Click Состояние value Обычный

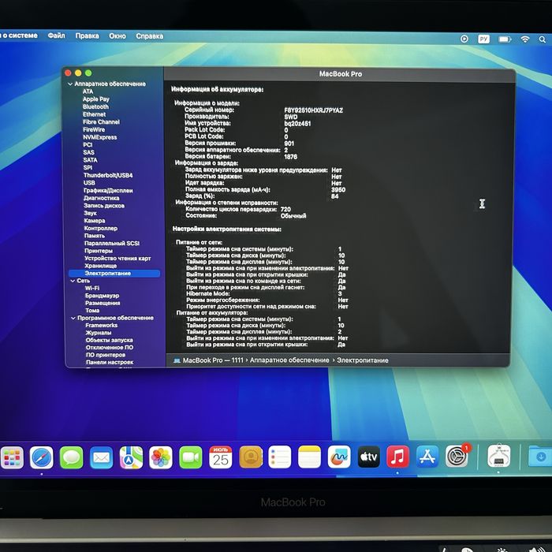pyautogui.click(x=293, y=216)
